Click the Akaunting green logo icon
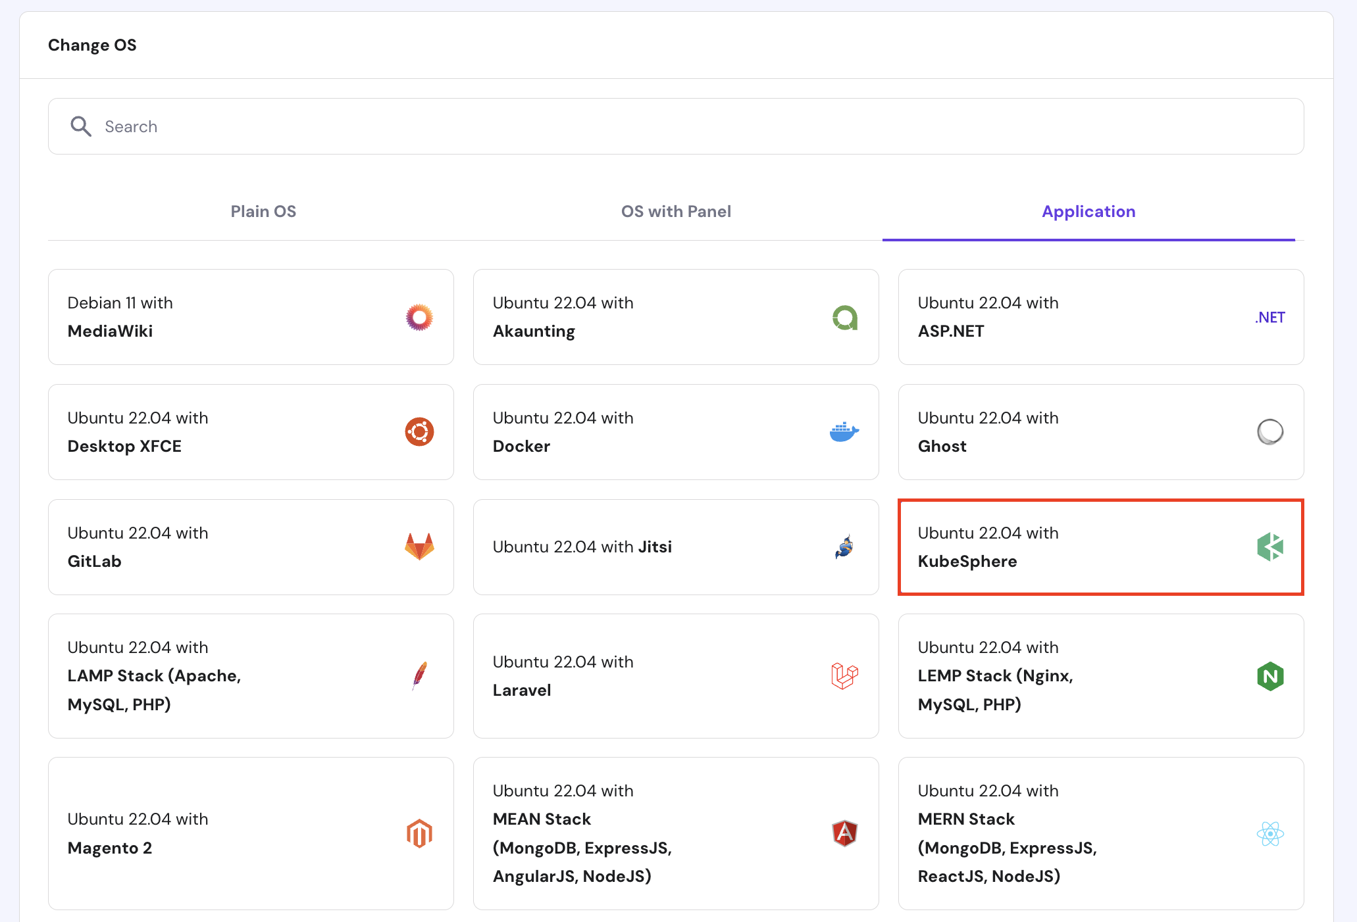1357x922 pixels. coord(844,318)
